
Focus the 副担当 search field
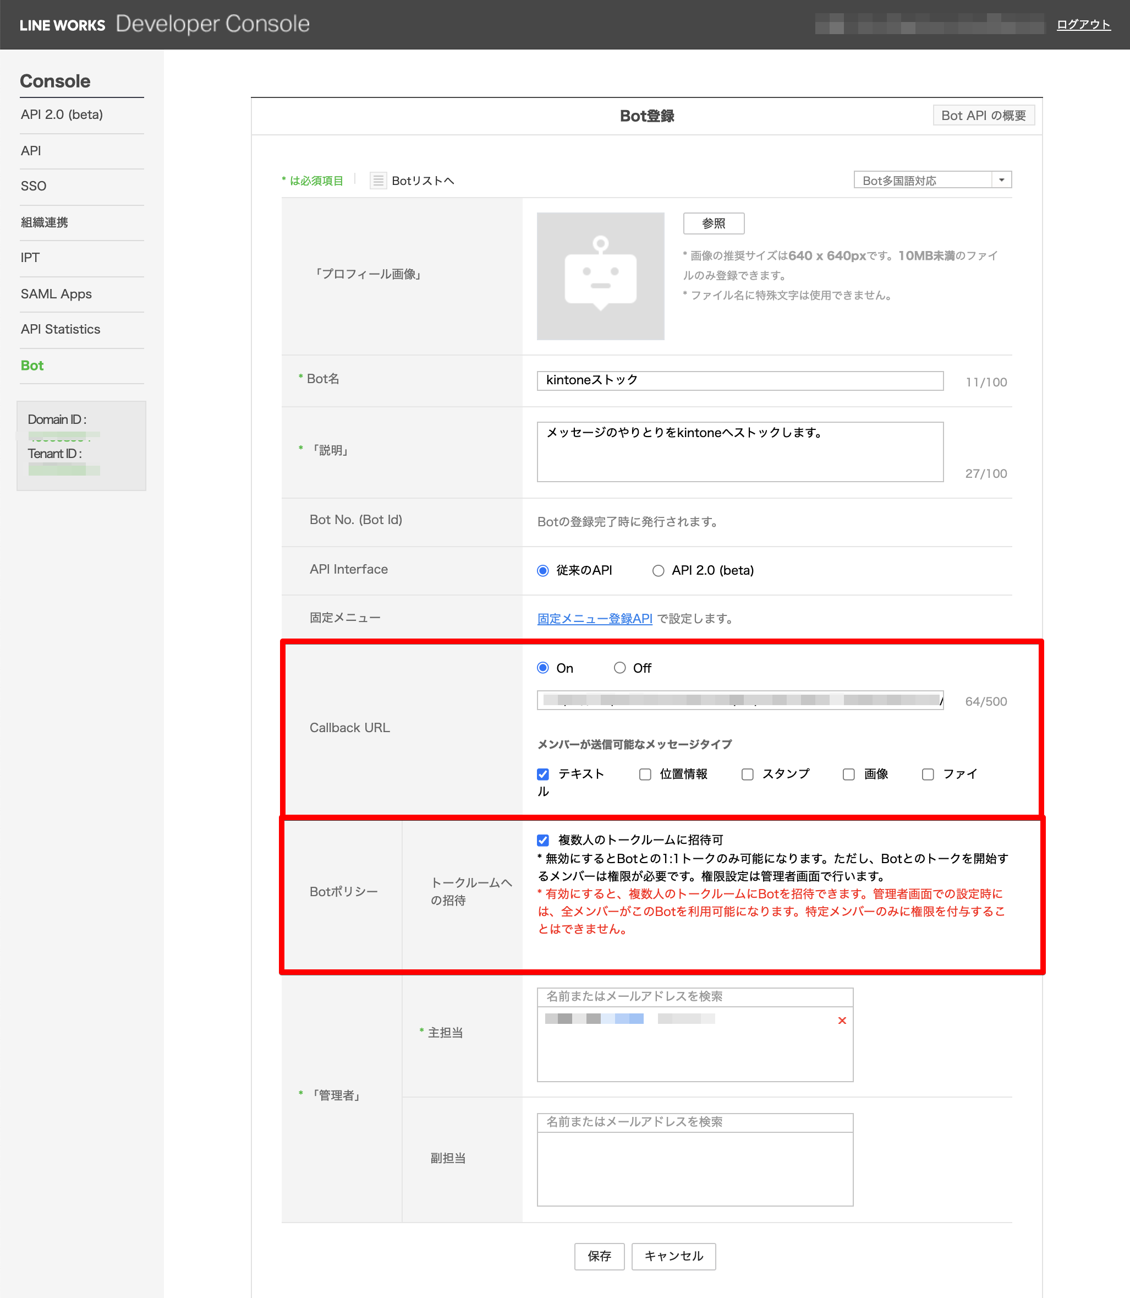click(x=694, y=1121)
